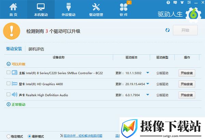Click the orange exclamation warning icon
This screenshot has height=140, width=205.
(12, 31)
